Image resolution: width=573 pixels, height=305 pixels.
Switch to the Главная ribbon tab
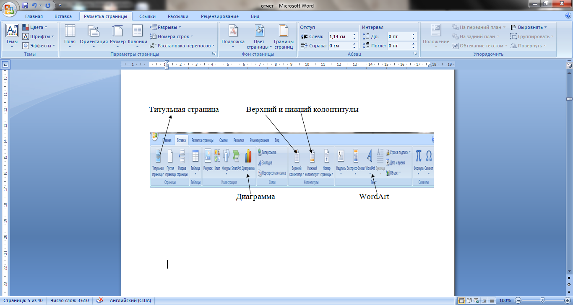34,16
